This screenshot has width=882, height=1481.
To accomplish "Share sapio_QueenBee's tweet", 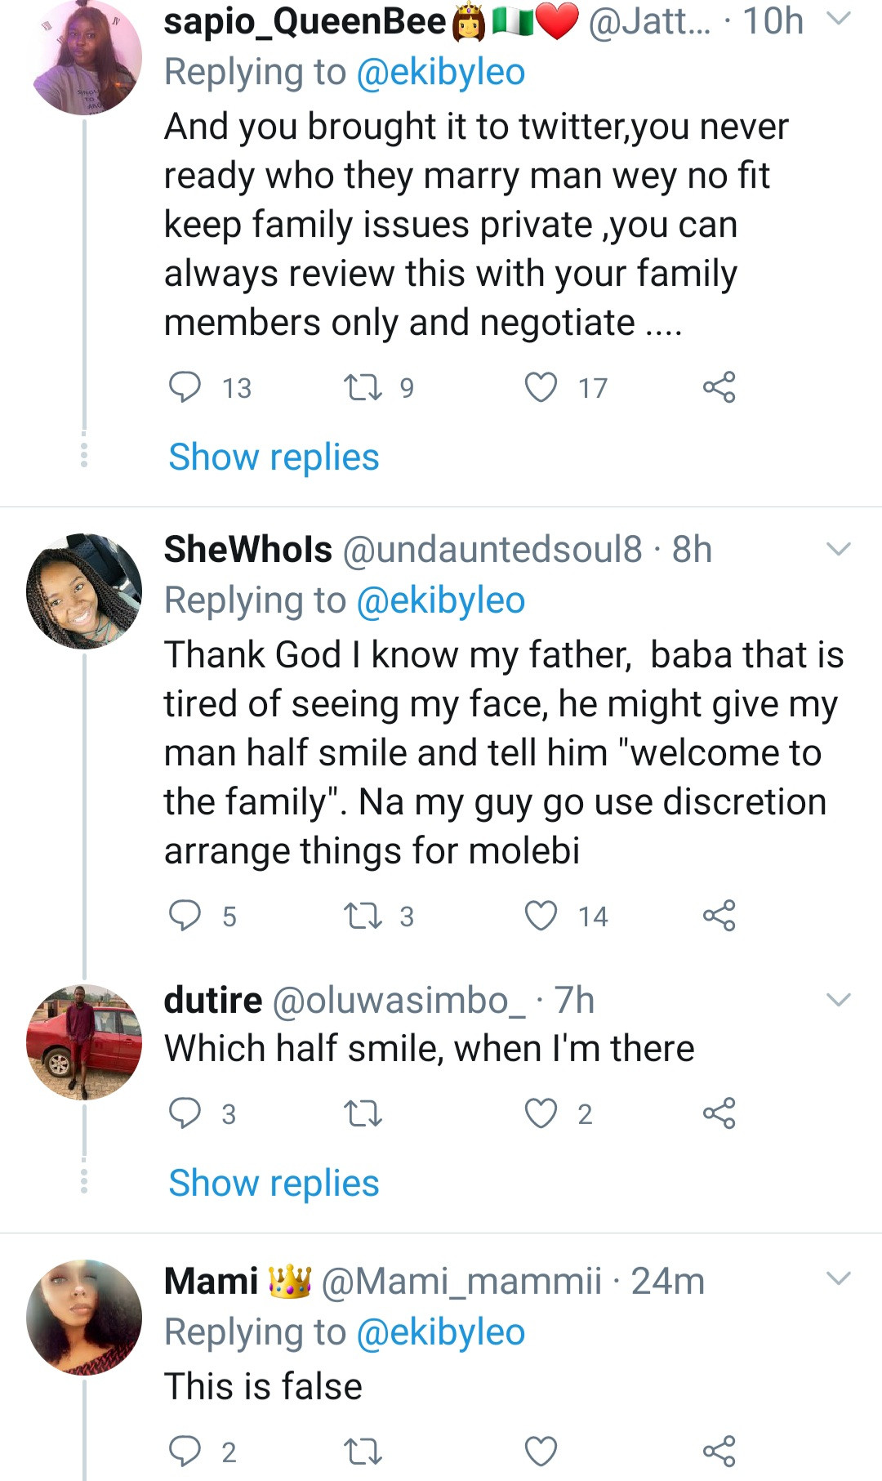I will (x=719, y=387).
